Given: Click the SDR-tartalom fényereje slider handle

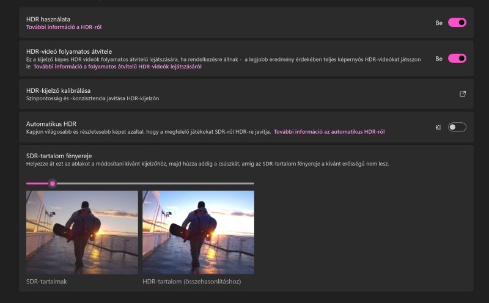Looking at the screenshot, I should 53,184.
